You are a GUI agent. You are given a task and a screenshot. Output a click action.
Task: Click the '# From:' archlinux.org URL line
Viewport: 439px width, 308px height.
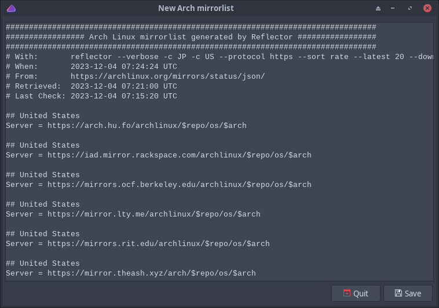pos(135,76)
